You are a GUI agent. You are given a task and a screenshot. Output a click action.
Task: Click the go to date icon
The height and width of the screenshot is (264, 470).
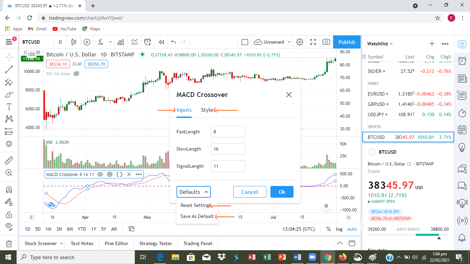131,229
